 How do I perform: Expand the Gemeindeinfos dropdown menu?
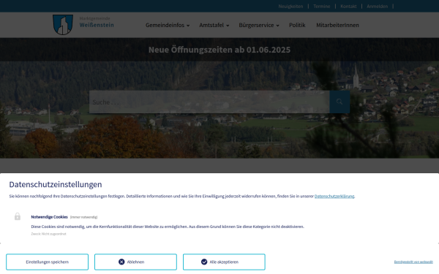[168, 25]
